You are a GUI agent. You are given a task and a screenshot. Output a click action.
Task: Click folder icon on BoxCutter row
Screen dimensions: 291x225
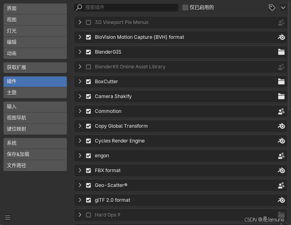tap(281, 82)
